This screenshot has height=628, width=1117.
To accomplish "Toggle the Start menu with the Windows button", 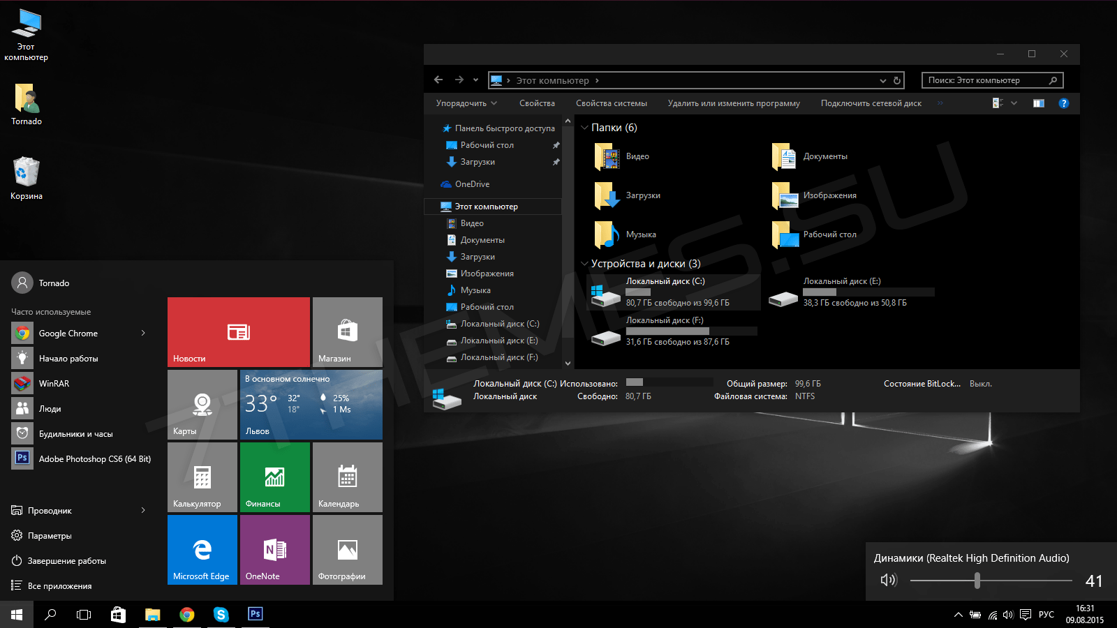I will click(x=17, y=615).
